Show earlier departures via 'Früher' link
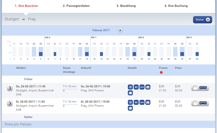This screenshot has height=133, width=217. tap(28, 79)
